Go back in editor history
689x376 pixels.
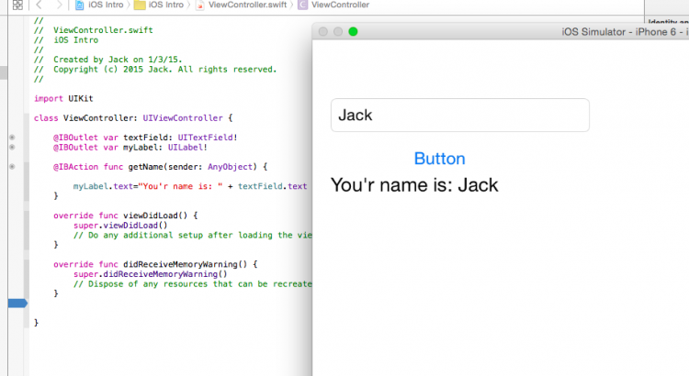(x=40, y=6)
